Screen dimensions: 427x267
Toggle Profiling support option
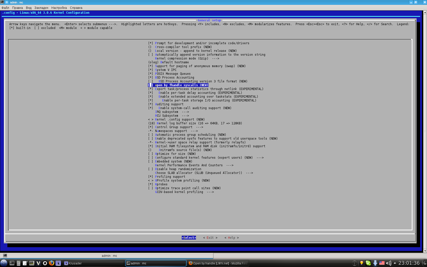pyautogui.click(x=167, y=177)
